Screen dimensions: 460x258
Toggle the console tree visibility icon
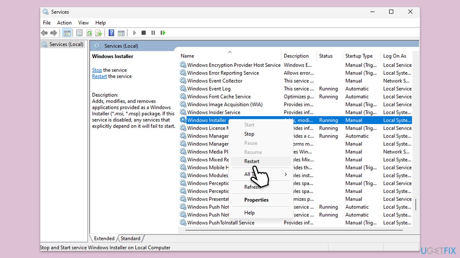point(67,33)
